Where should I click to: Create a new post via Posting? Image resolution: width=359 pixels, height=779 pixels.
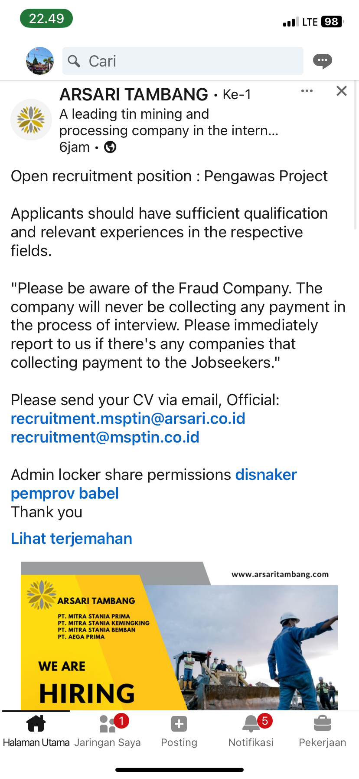pyautogui.click(x=179, y=731)
